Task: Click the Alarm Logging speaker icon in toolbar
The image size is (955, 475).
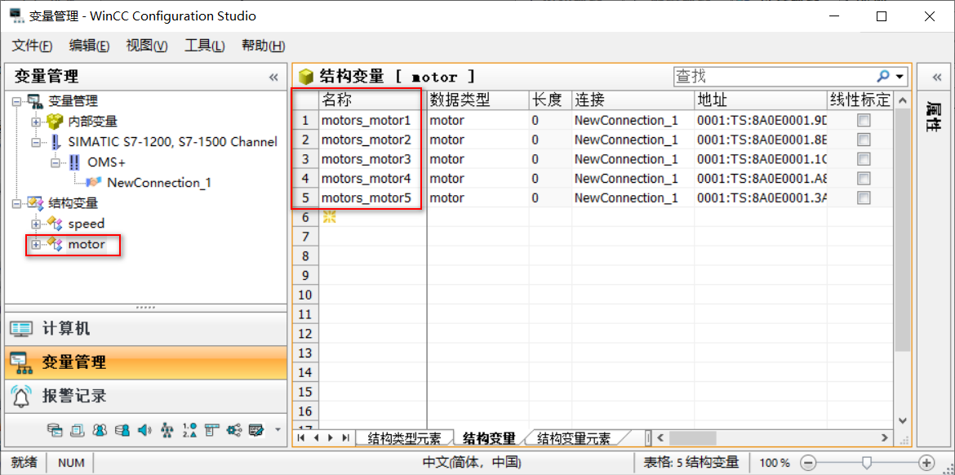Action: [x=143, y=430]
